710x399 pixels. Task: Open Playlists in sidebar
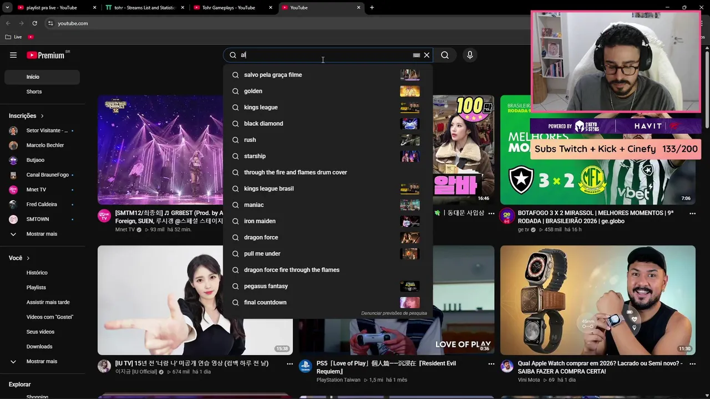tap(42, 288)
